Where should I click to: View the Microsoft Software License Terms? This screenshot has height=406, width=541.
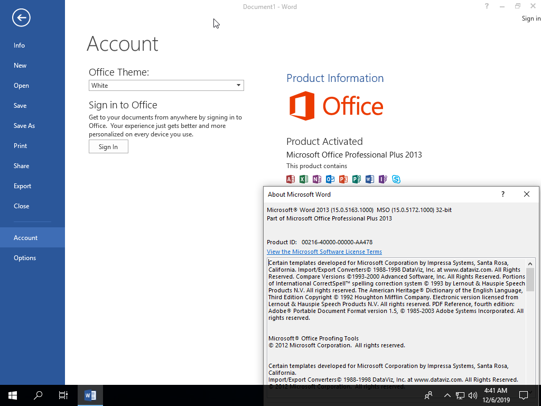pos(324,252)
